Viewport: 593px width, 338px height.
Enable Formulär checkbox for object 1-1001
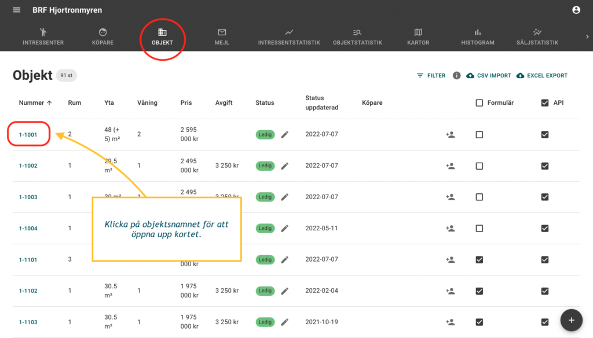click(479, 135)
